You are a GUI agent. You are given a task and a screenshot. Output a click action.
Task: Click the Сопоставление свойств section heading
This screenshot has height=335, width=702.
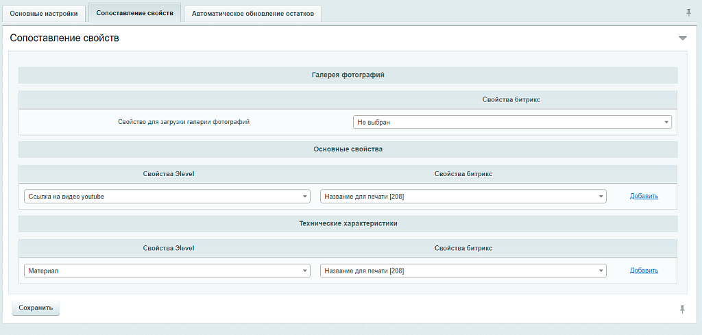point(64,38)
